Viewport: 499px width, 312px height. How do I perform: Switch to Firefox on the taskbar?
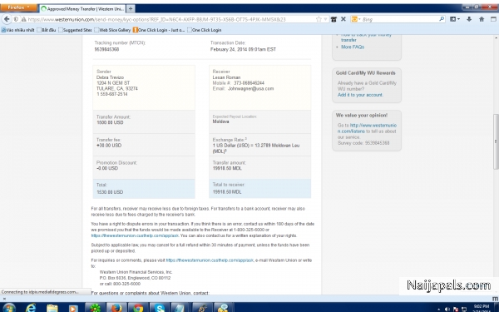[116, 308]
